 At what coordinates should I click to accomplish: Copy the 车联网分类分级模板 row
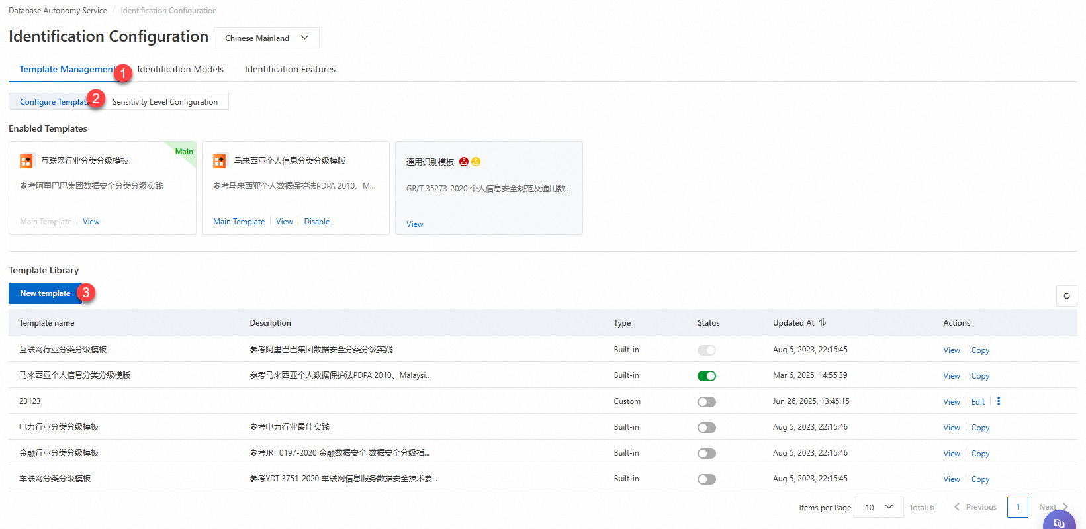click(980, 479)
